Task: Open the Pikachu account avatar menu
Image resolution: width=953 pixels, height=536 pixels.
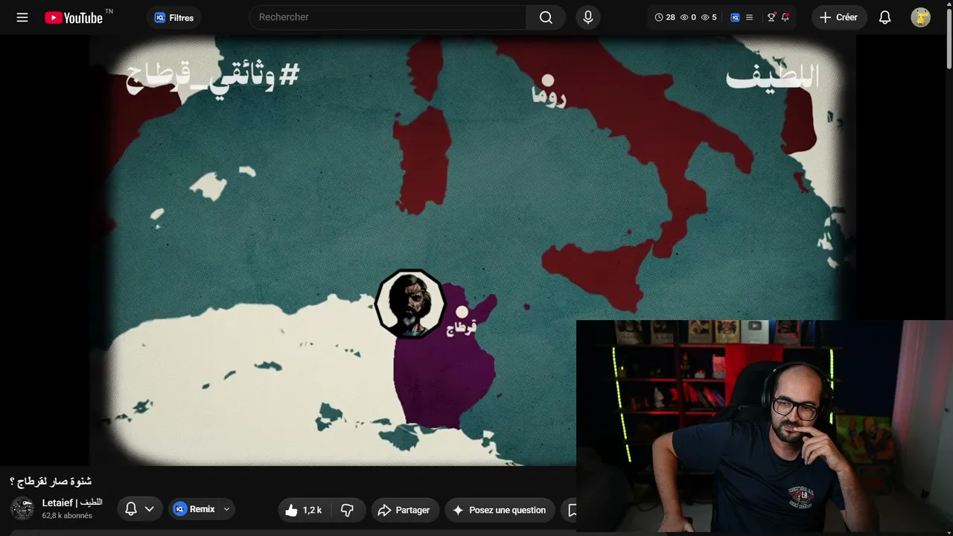Action: tap(920, 17)
